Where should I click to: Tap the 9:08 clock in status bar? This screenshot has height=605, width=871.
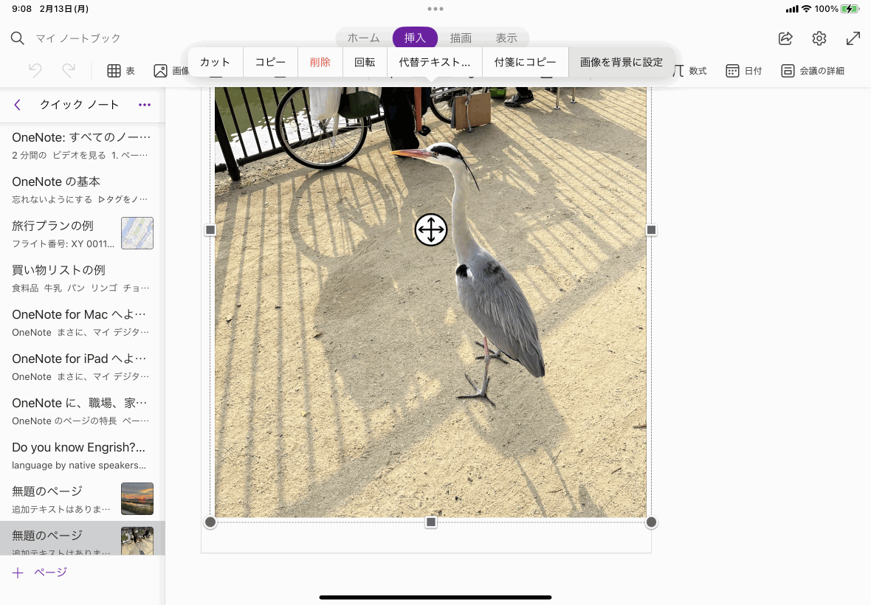[x=21, y=9]
